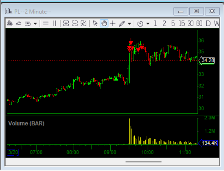Expand the pencil drawing tool dropdown

tap(129, 24)
